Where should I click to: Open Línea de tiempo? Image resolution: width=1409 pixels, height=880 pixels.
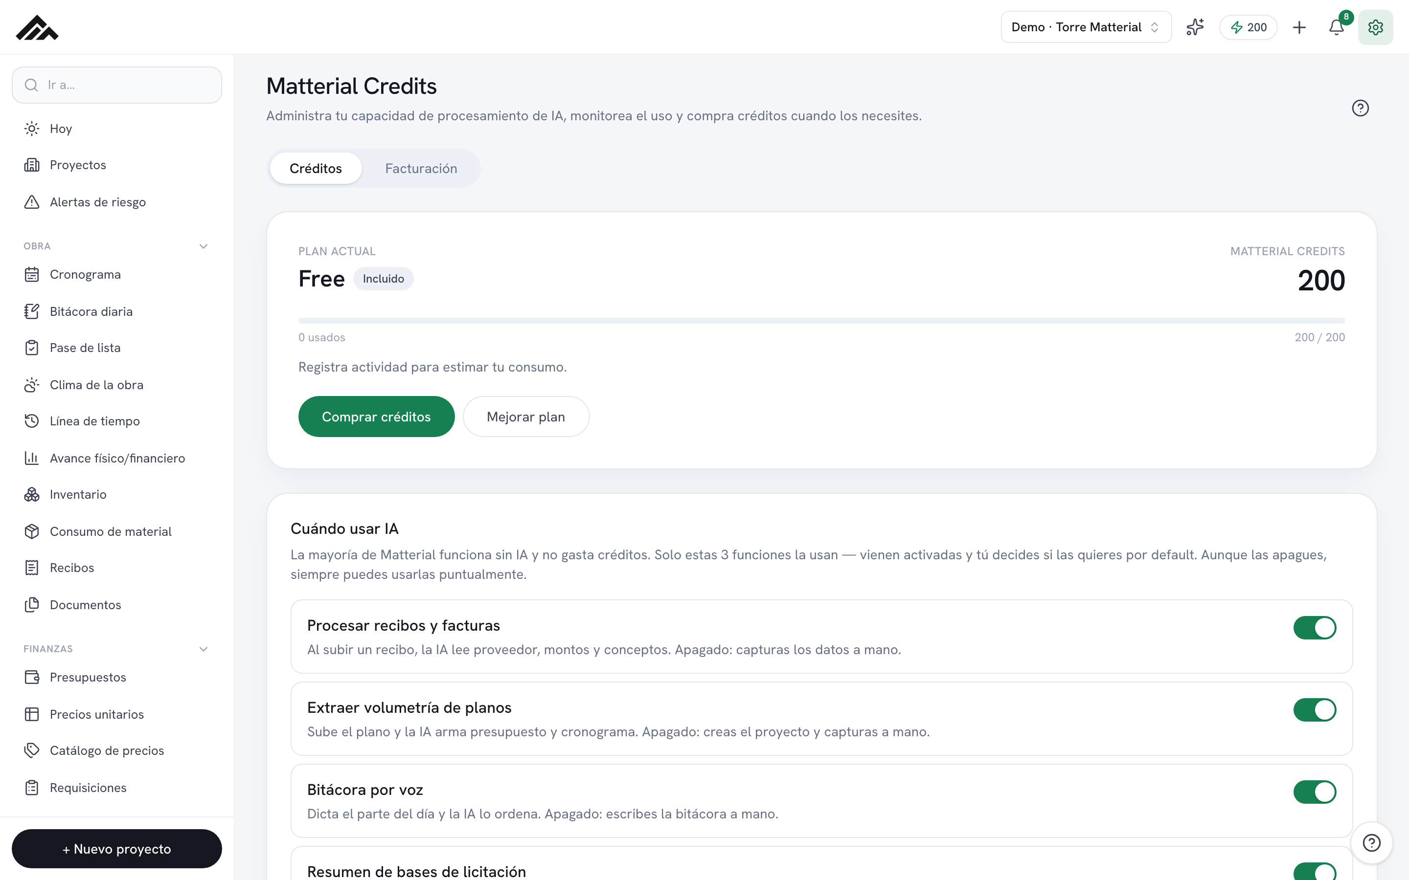116,421
